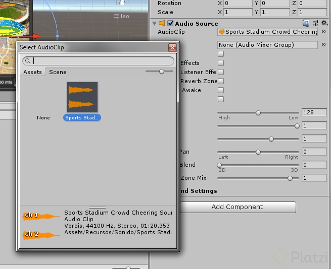Click the None (Audio Mixer Group) field

[x=267, y=45]
